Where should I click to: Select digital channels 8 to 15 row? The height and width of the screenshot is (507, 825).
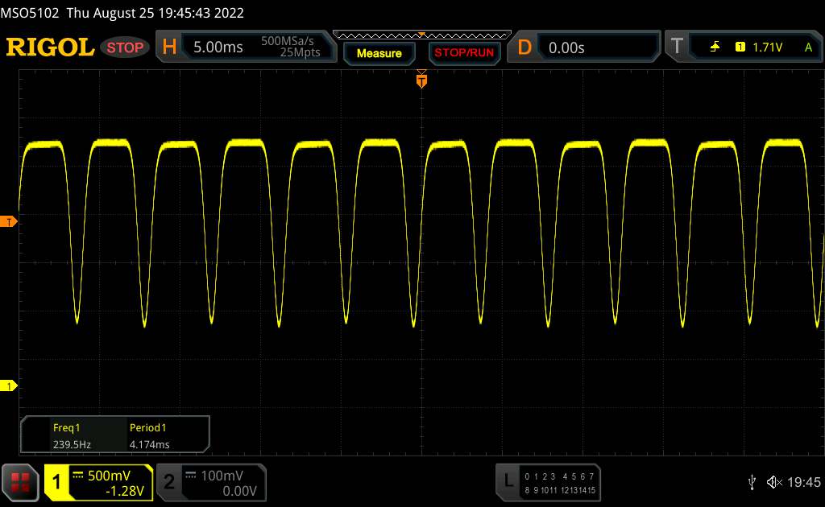(560, 490)
